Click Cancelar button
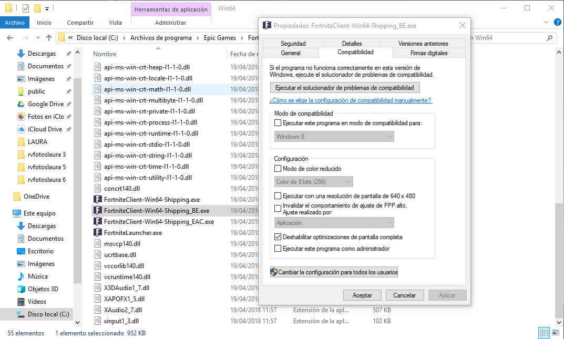Screen dimensions: 564x339 [405, 295]
